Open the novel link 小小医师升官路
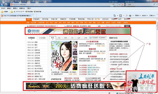The width and height of the screenshot is (158, 94). coord(92,42)
